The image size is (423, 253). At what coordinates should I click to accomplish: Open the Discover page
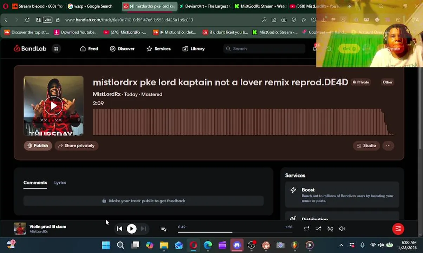[122, 49]
